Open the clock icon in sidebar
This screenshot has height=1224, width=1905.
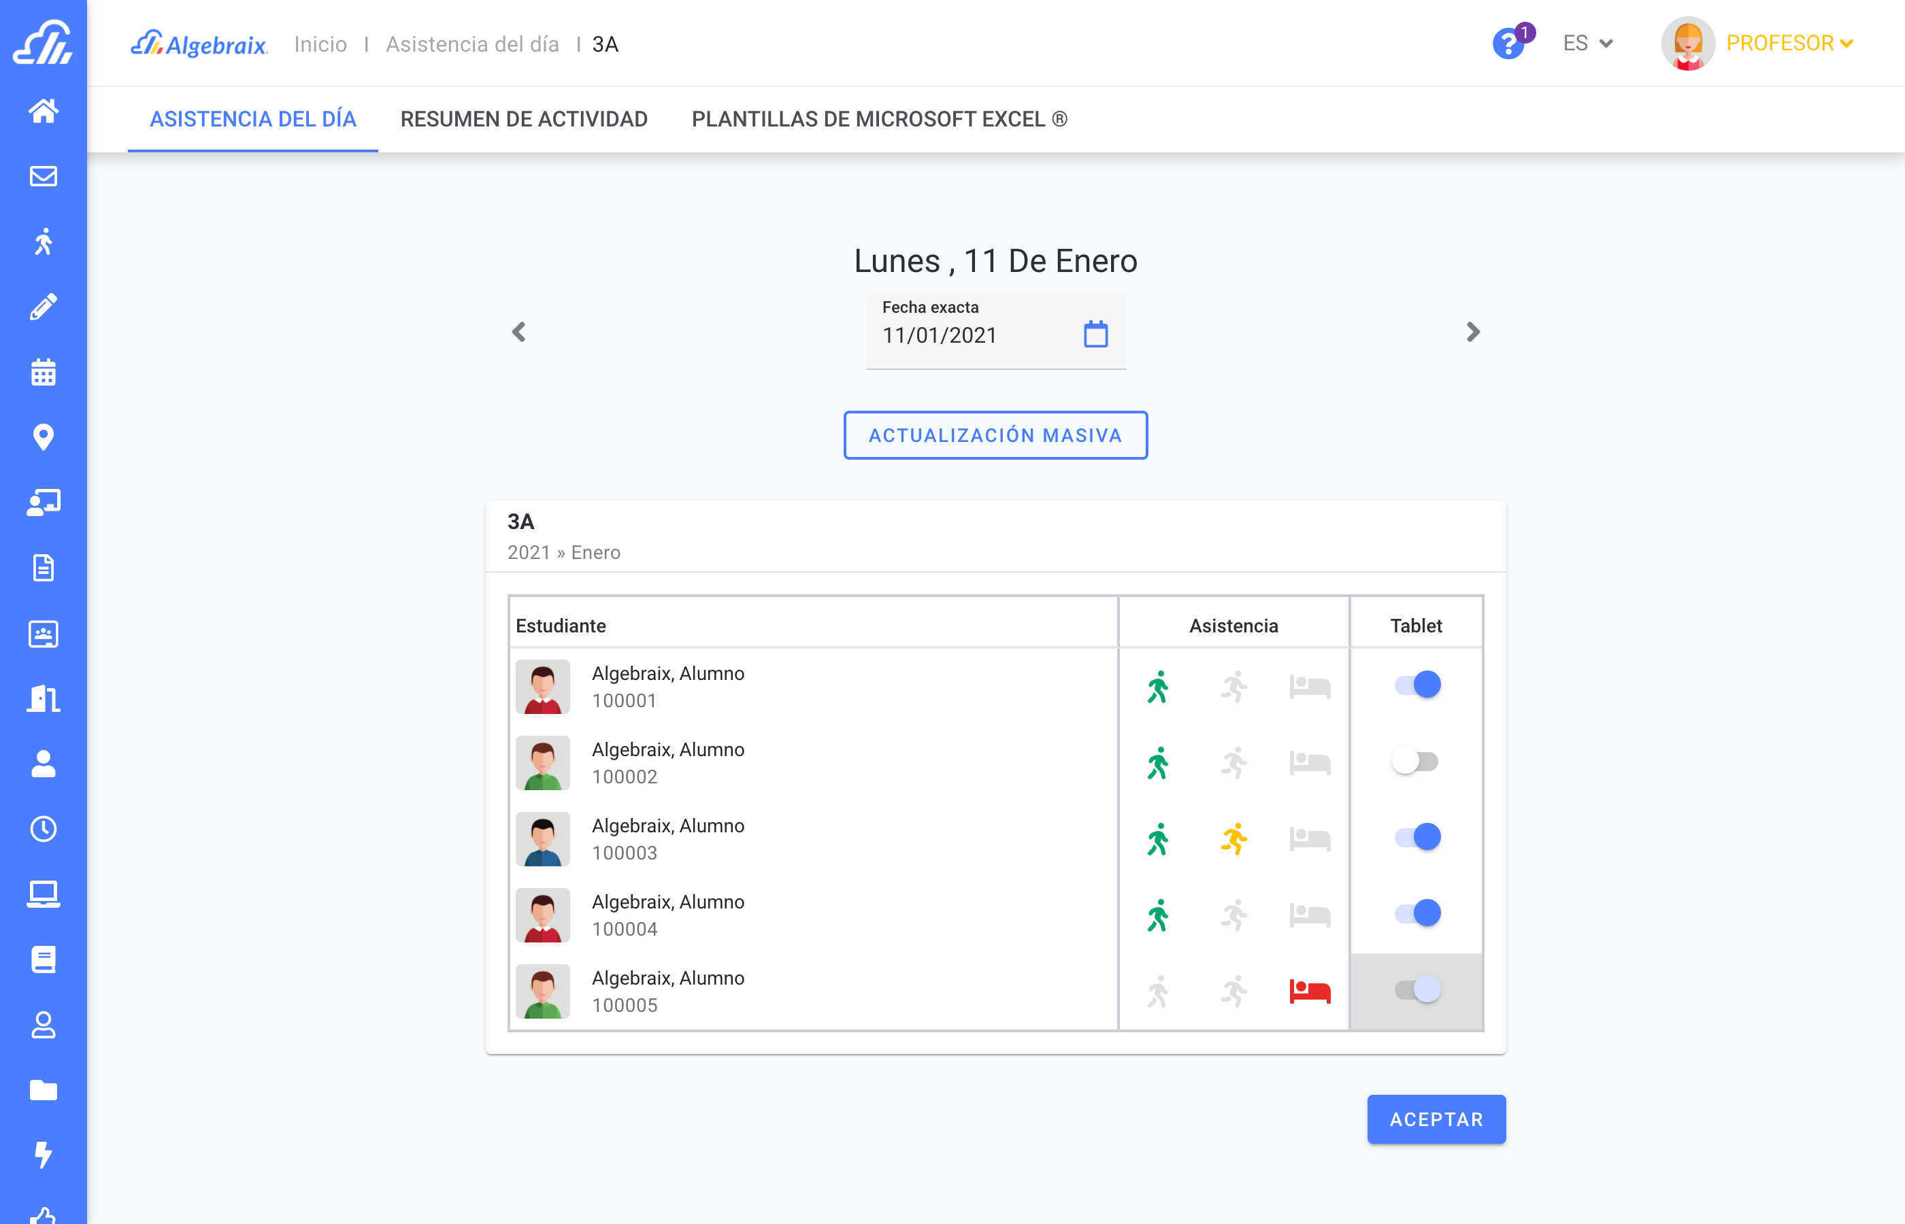tap(43, 829)
